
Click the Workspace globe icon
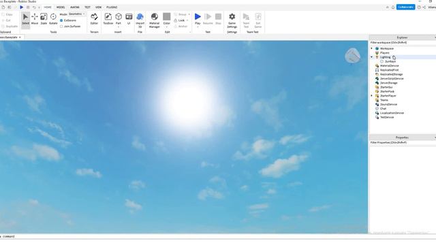(x=377, y=48)
